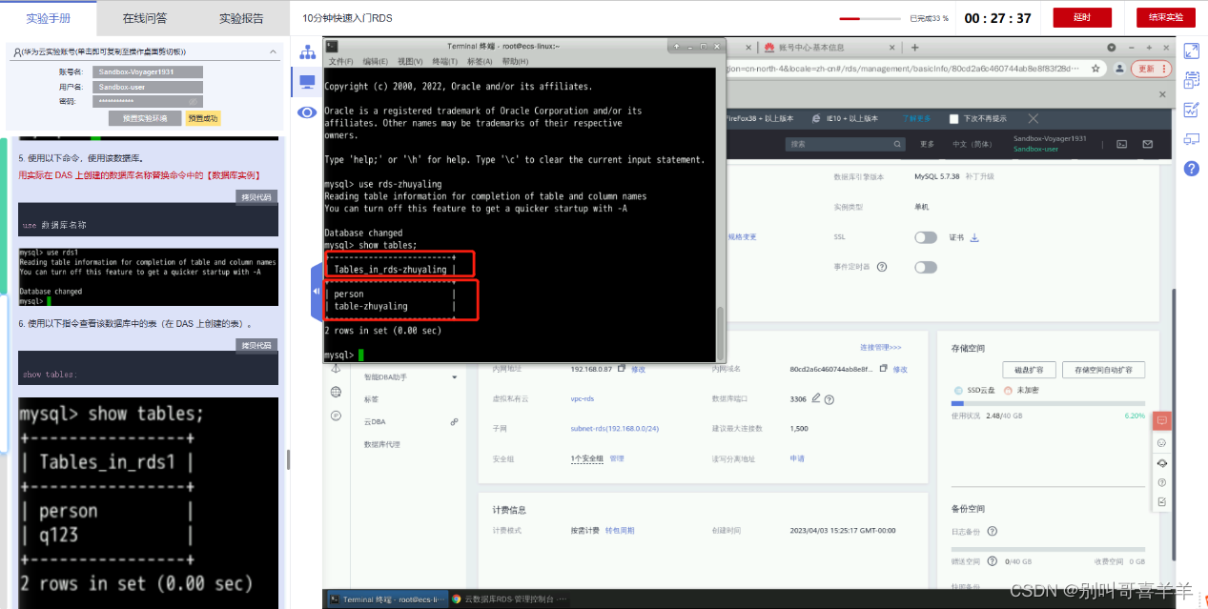Click the 转包周期 link
The width and height of the screenshot is (1208, 609).
pos(619,530)
